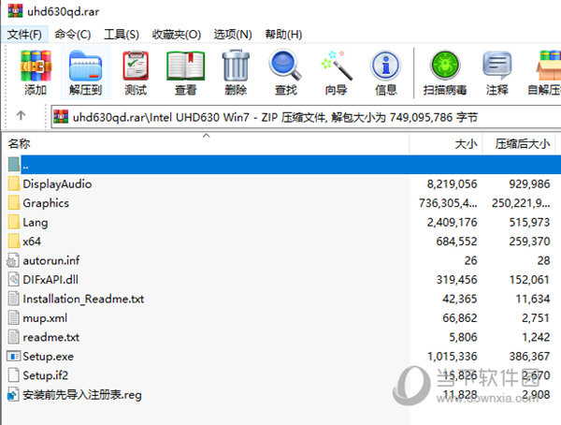Select the DIFxAPI.dll file name

click(50, 280)
